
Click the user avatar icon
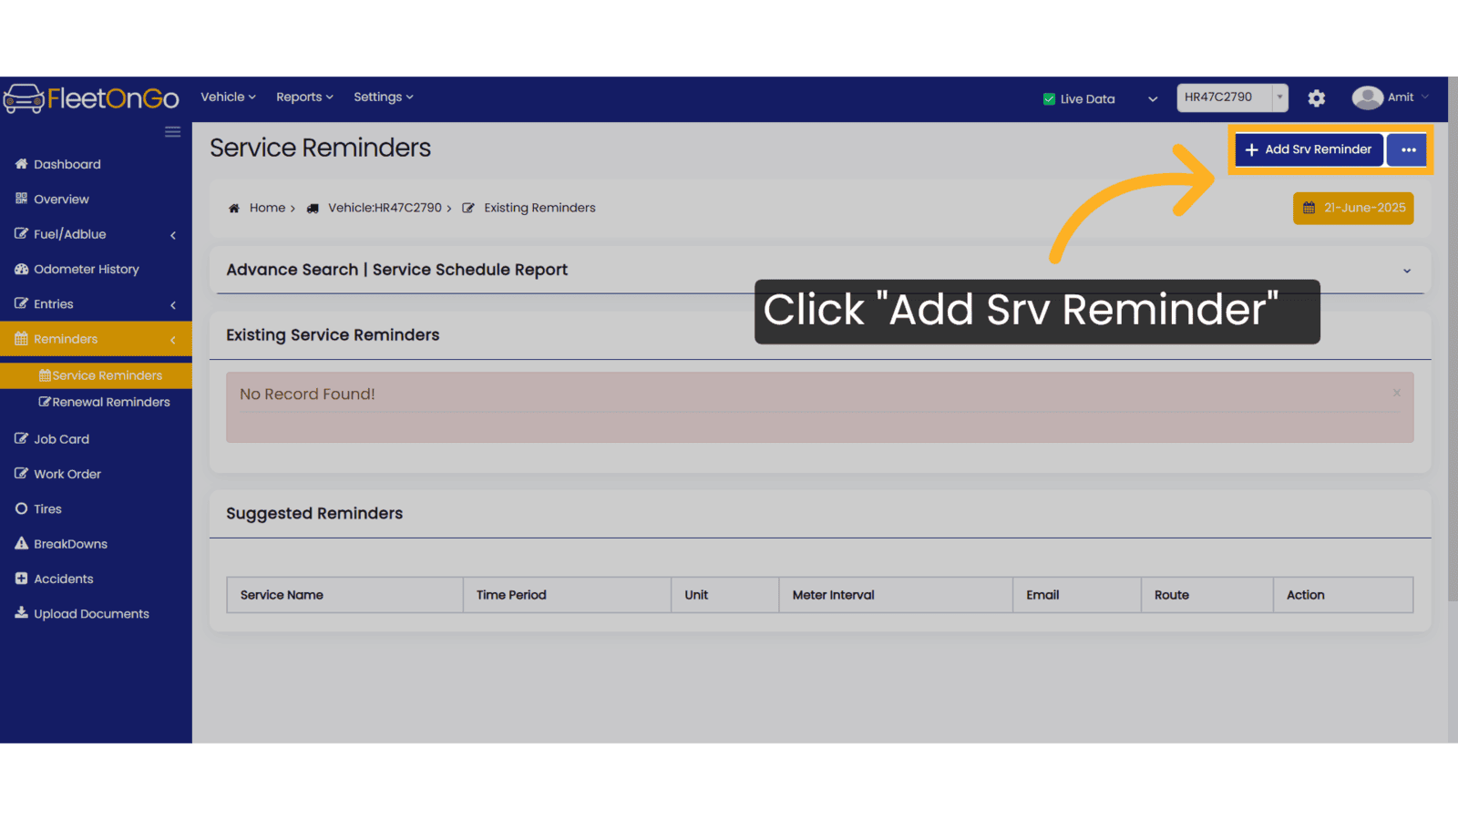tap(1367, 97)
